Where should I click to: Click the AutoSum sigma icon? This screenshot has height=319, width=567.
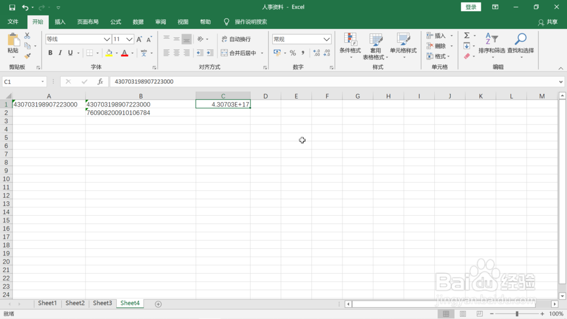[x=467, y=35]
